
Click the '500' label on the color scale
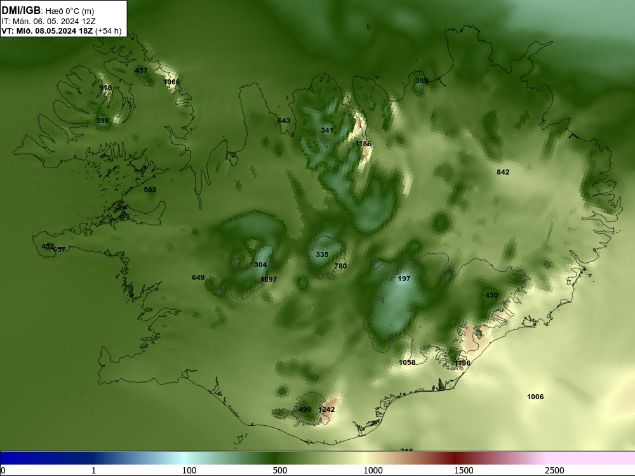pos(280,470)
